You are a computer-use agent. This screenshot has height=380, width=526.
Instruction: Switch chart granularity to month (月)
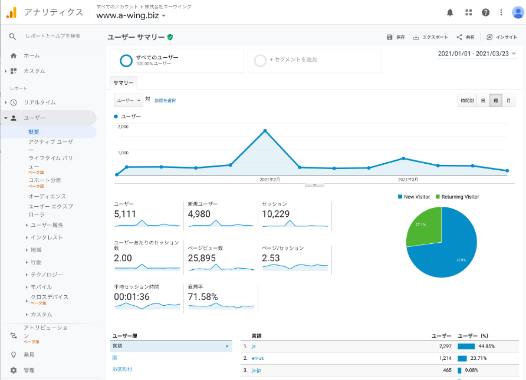pos(508,101)
